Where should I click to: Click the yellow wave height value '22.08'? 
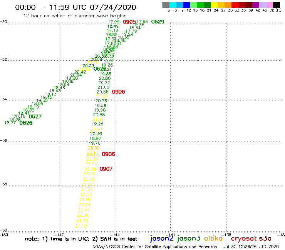tap(92, 62)
